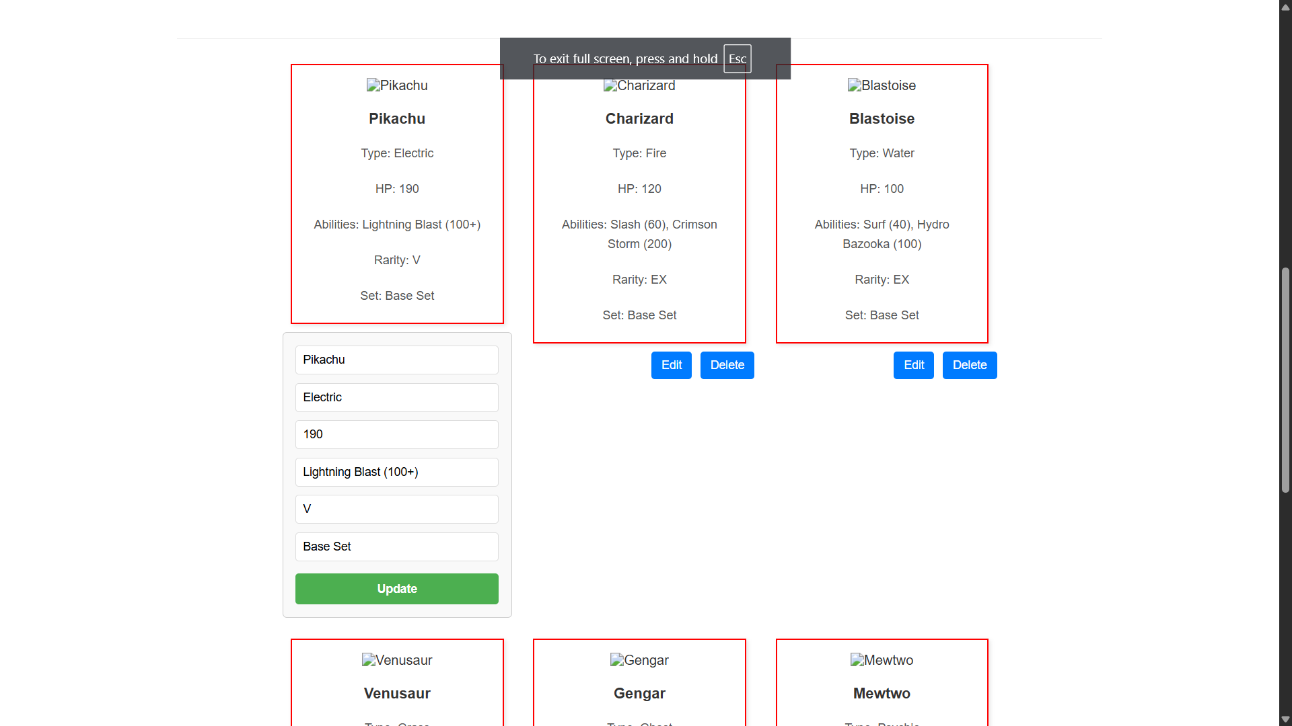Click Blastoise's 'Set: Base Set' text
This screenshot has height=726, width=1292.
pos(882,315)
